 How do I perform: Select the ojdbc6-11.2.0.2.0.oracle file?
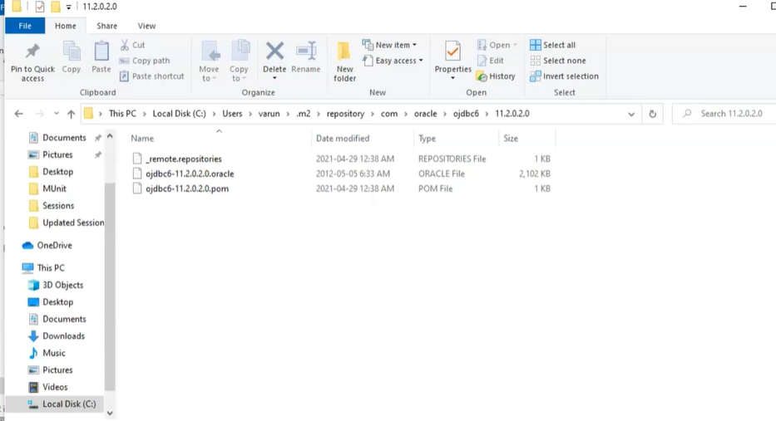coord(189,174)
